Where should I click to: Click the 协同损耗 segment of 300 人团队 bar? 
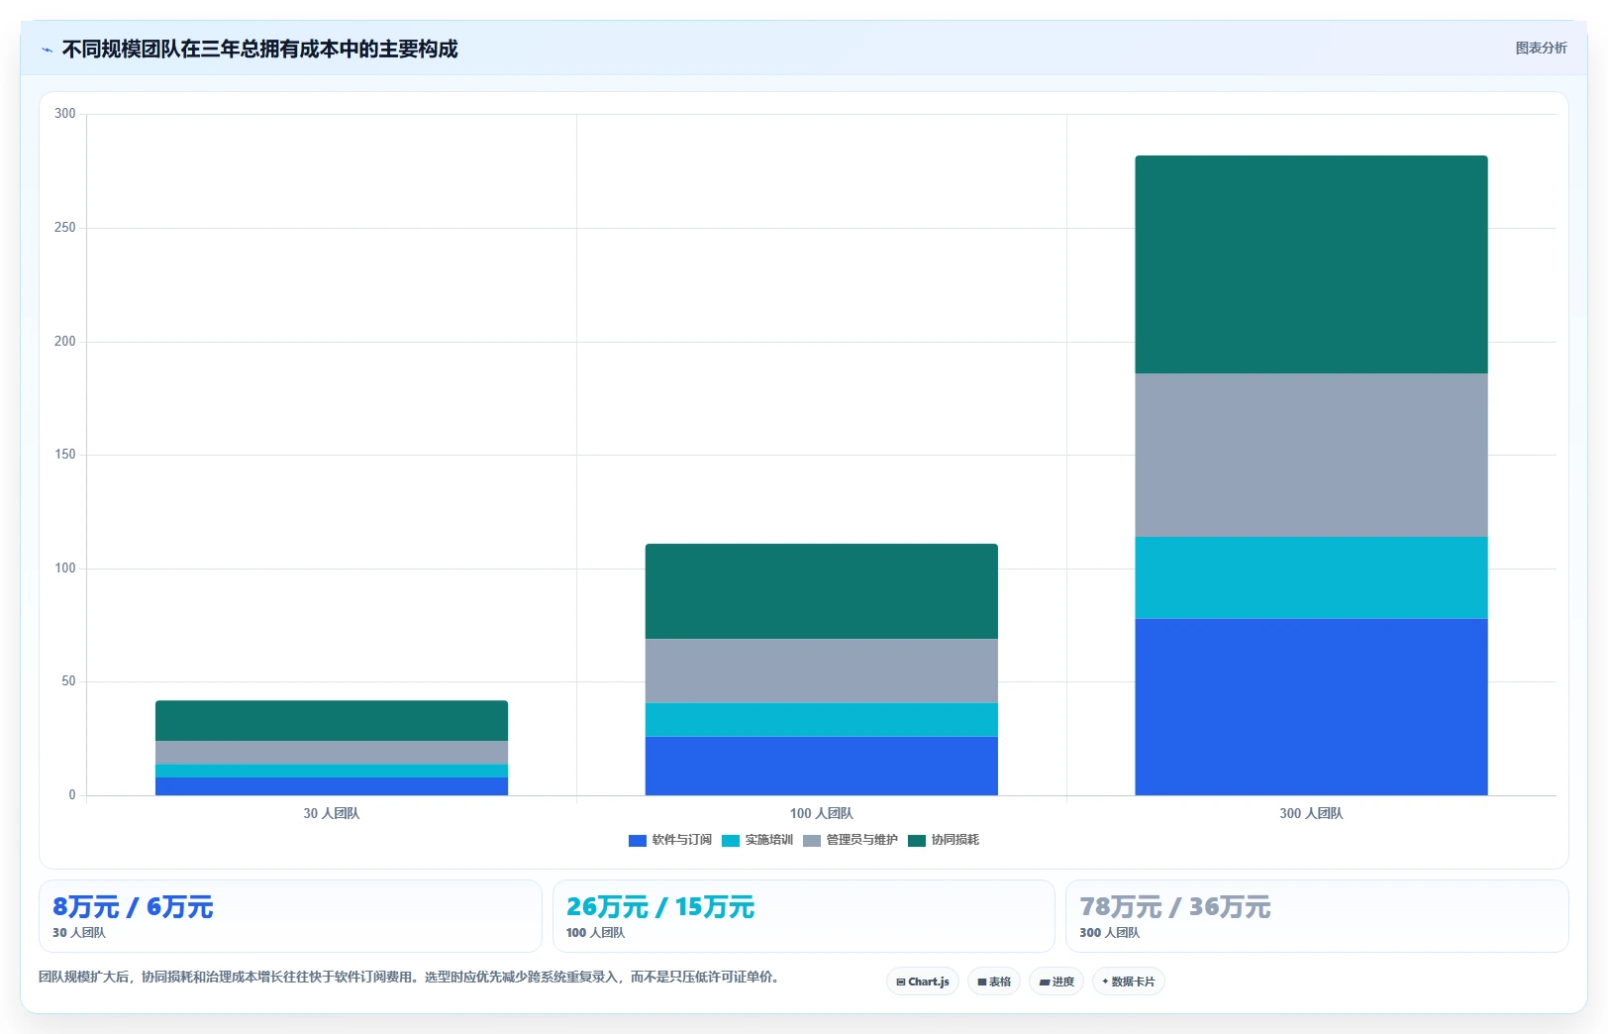[1311, 264]
